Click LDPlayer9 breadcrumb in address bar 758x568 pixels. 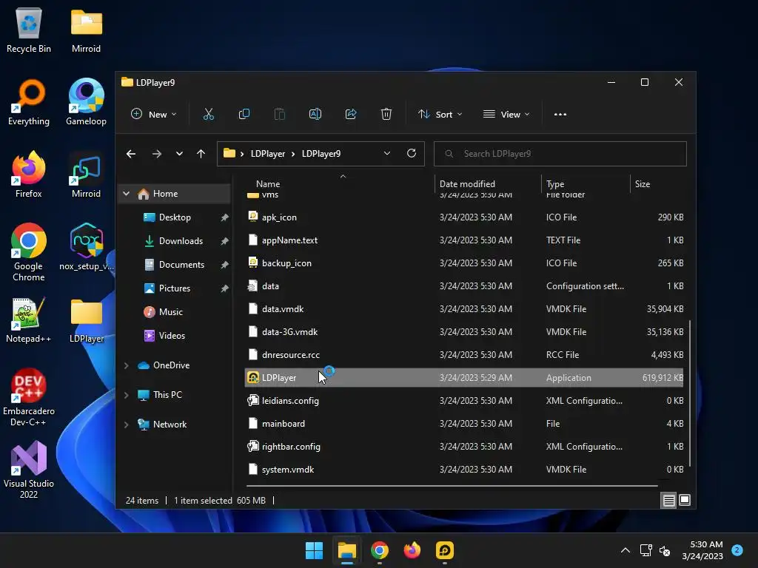321,154
